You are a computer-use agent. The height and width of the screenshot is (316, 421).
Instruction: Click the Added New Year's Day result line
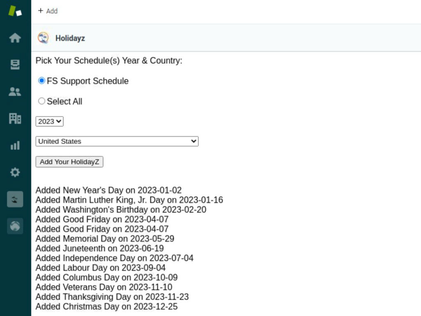click(109, 191)
